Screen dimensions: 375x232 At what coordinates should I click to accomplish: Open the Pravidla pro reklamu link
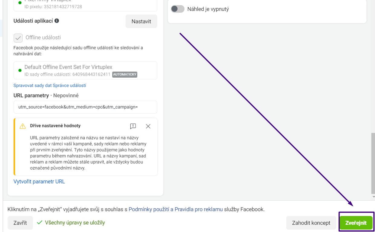pyautogui.click(x=198, y=209)
